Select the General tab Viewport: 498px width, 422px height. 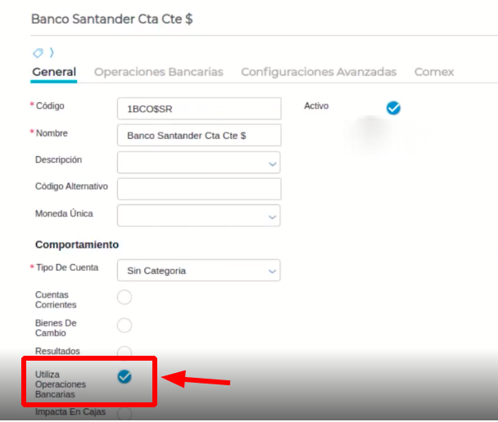(54, 72)
